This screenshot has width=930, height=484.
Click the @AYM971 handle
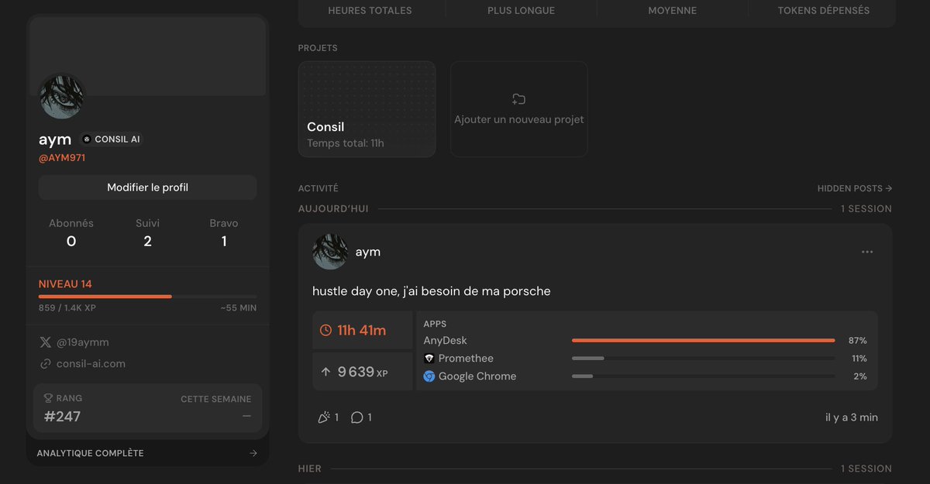point(62,158)
